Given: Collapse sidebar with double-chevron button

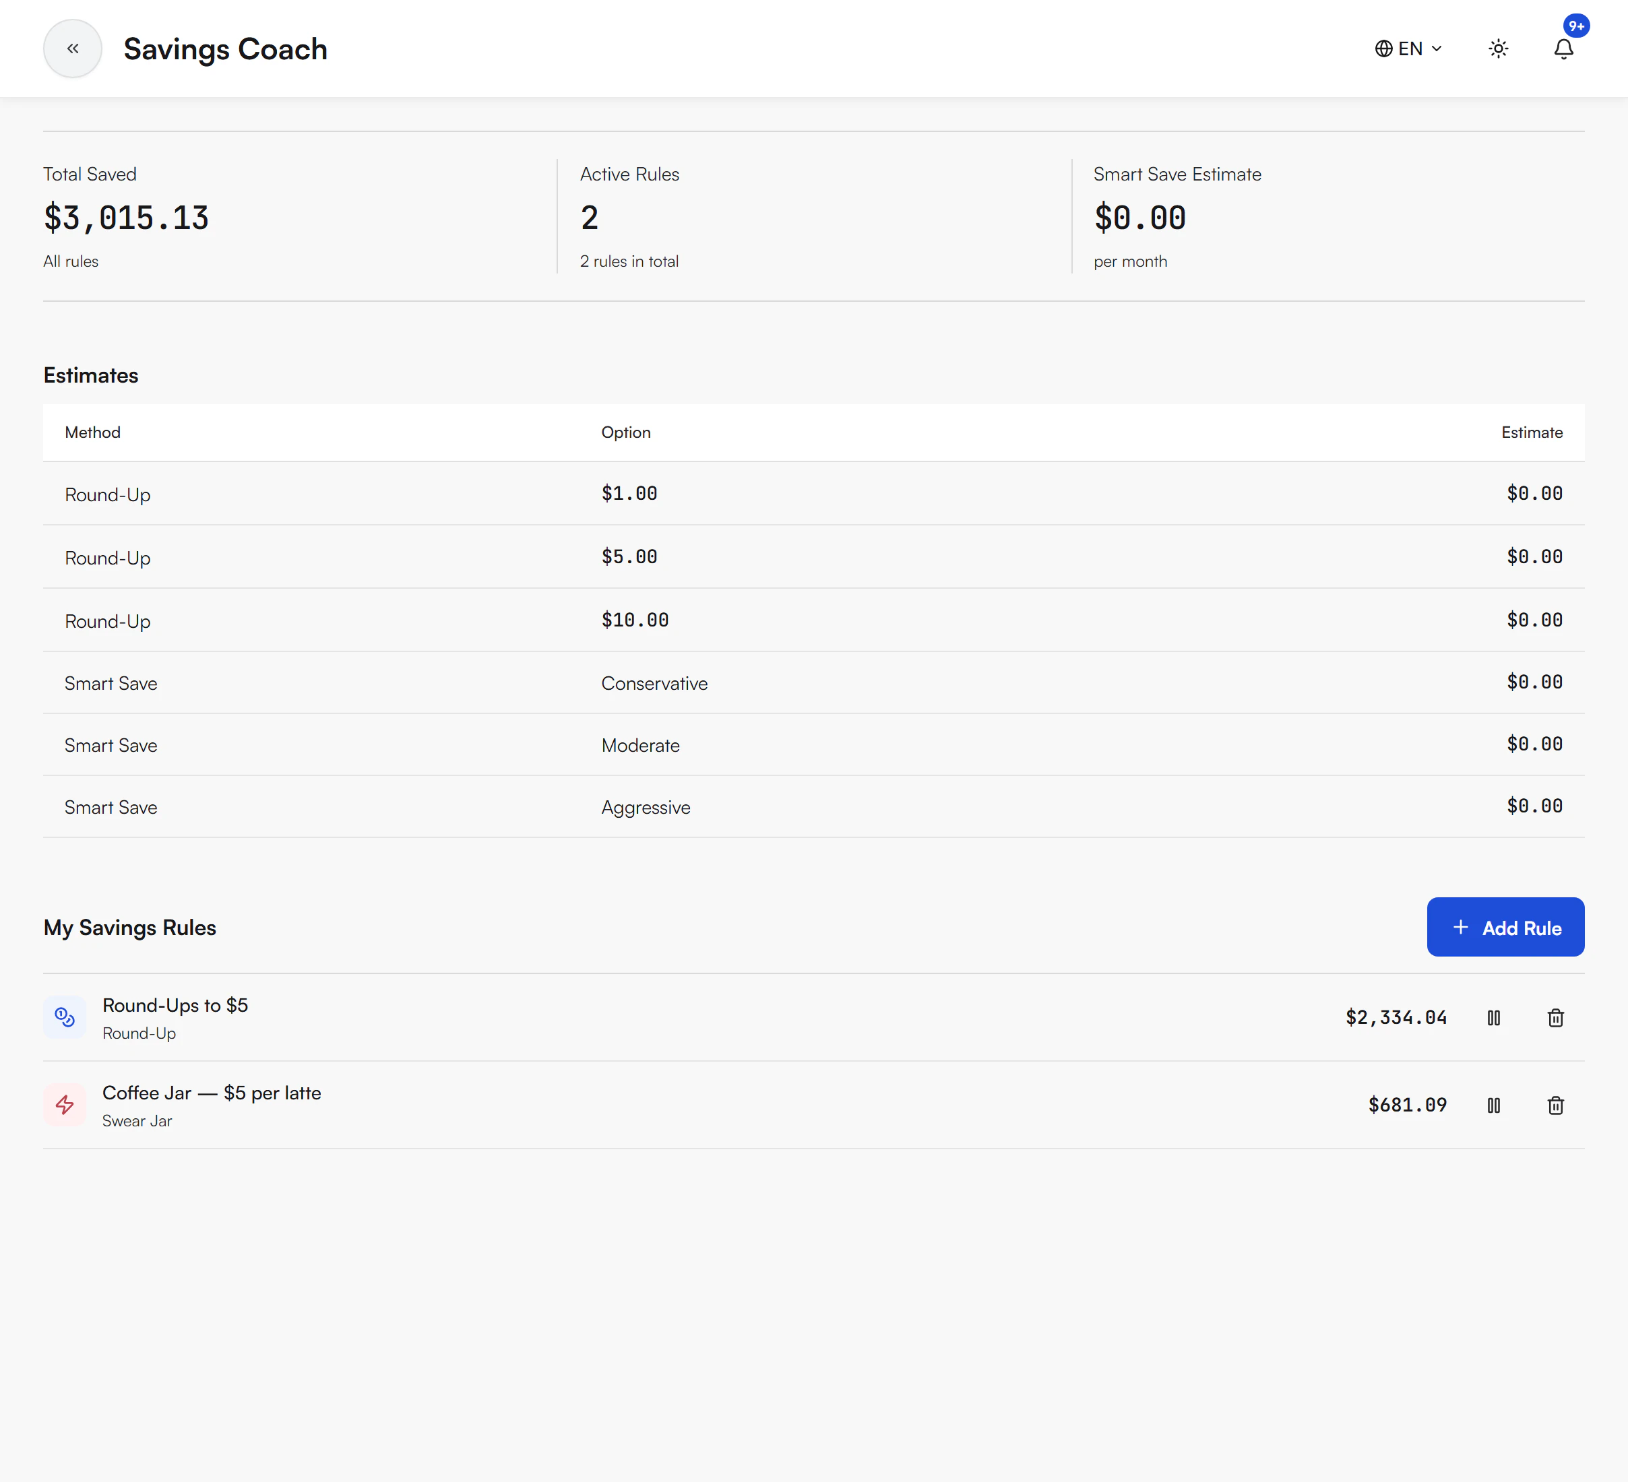Looking at the screenshot, I should click(x=73, y=49).
